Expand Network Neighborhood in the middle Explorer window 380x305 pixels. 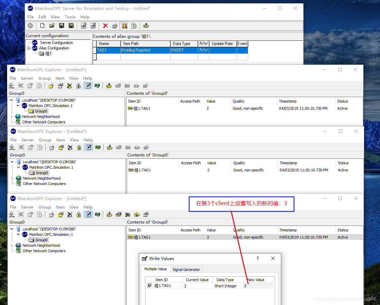[x=12, y=178]
